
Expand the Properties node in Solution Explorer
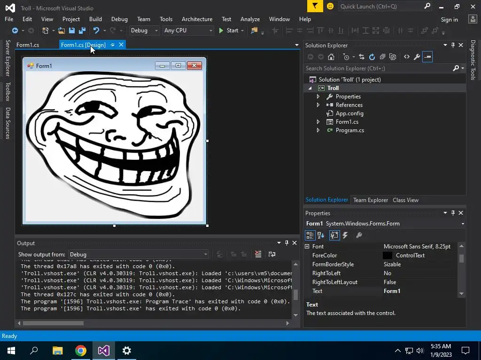pyautogui.click(x=318, y=97)
